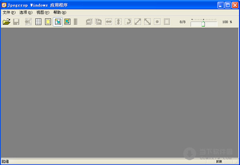Click the curved rotate arrow icon

pos(128,22)
